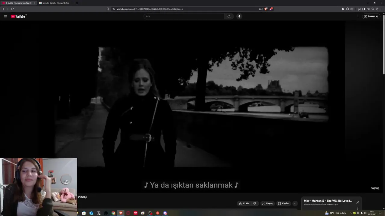Open Mix - Maroon 5 She Will Be Loved
Viewport: 385px width, 216px height.
(328, 201)
